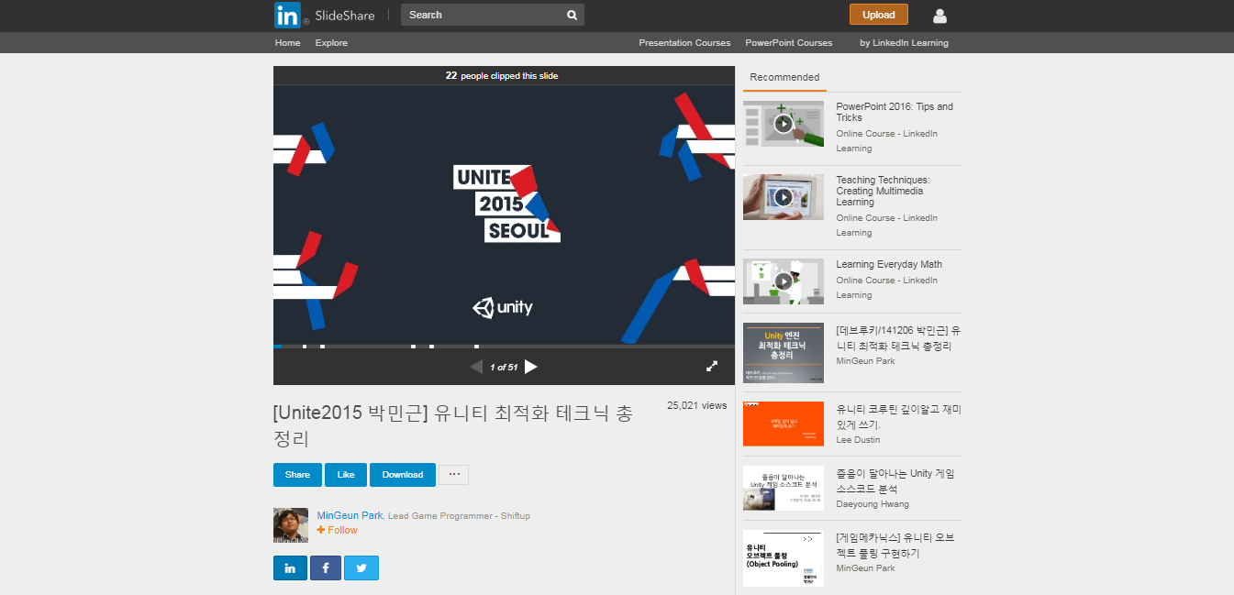1234x595 pixels.
Task: Share on Facebook icon button
Action: 325,567
